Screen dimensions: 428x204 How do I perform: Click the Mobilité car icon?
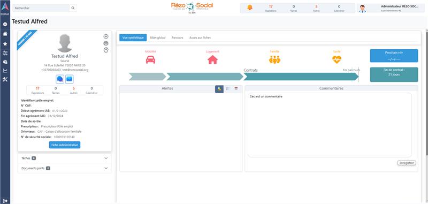pos(150,59)
